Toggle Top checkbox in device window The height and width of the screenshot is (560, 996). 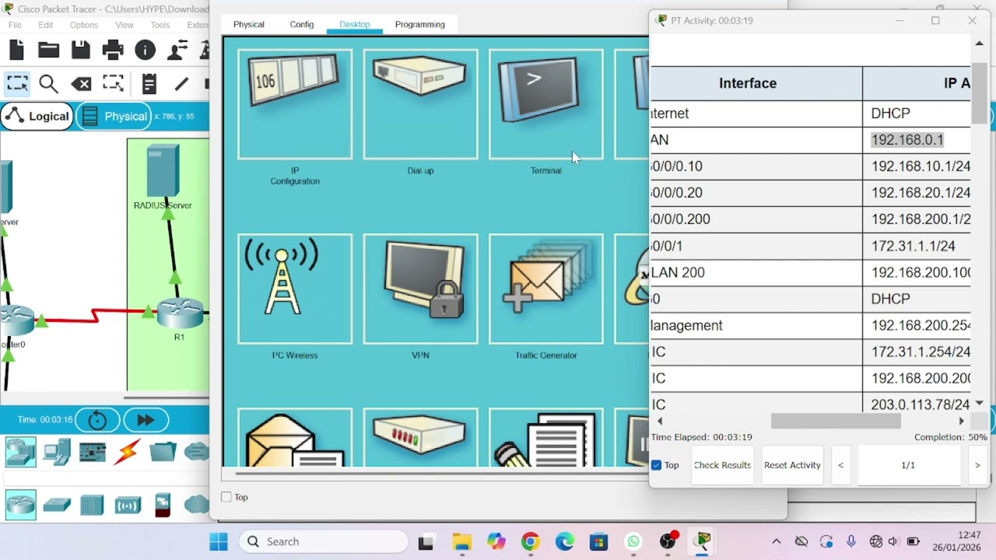(226, 497)
